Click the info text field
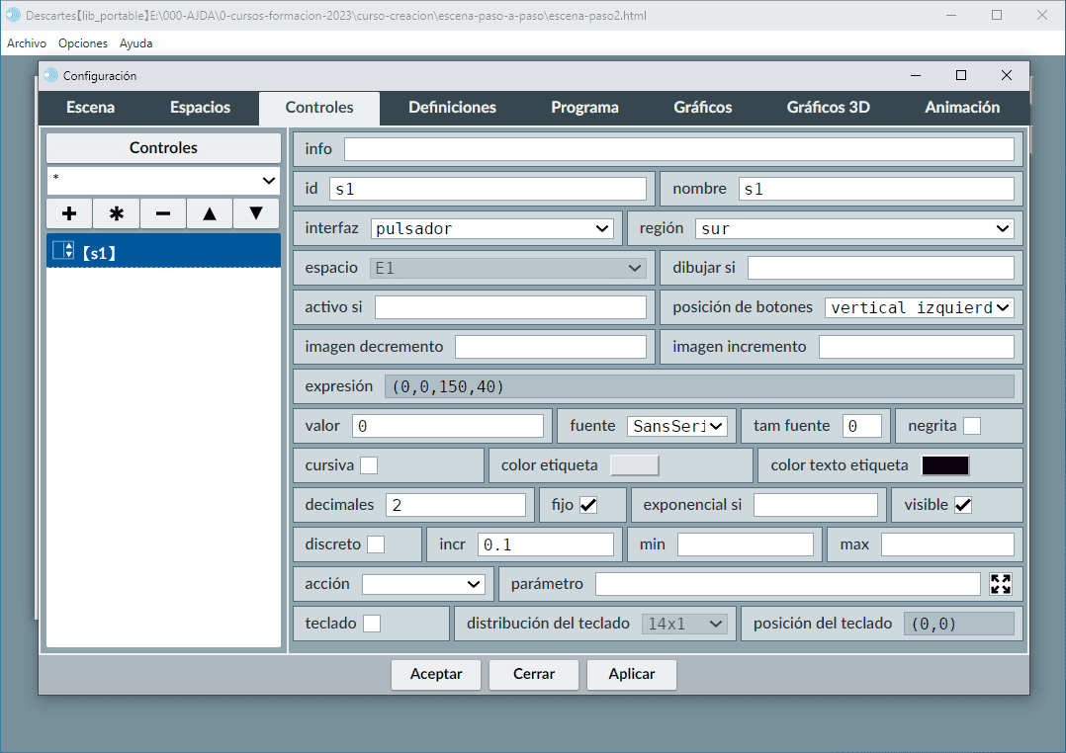 pos(678,149)
